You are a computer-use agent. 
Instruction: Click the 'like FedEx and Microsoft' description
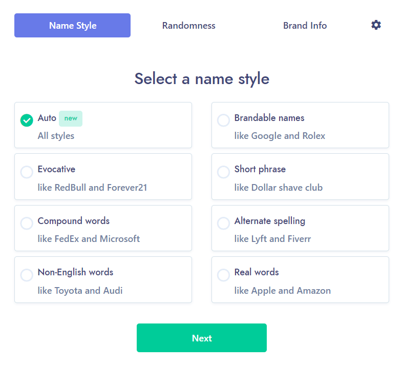point(89,239)
